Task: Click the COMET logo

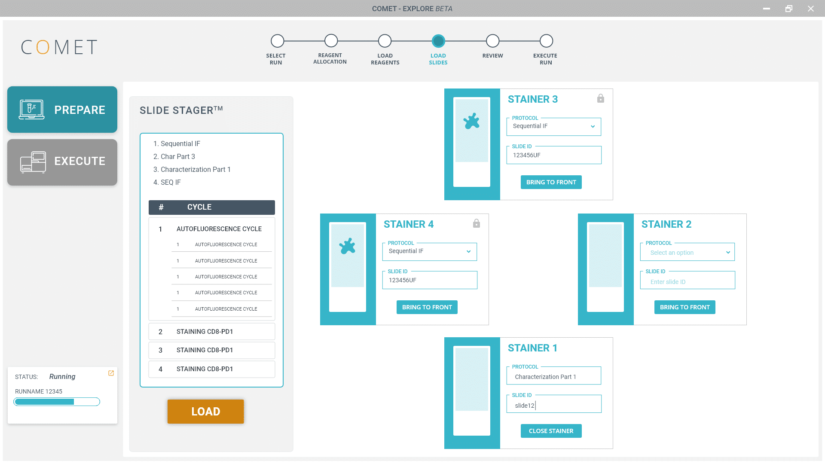Action: point(59,47)
